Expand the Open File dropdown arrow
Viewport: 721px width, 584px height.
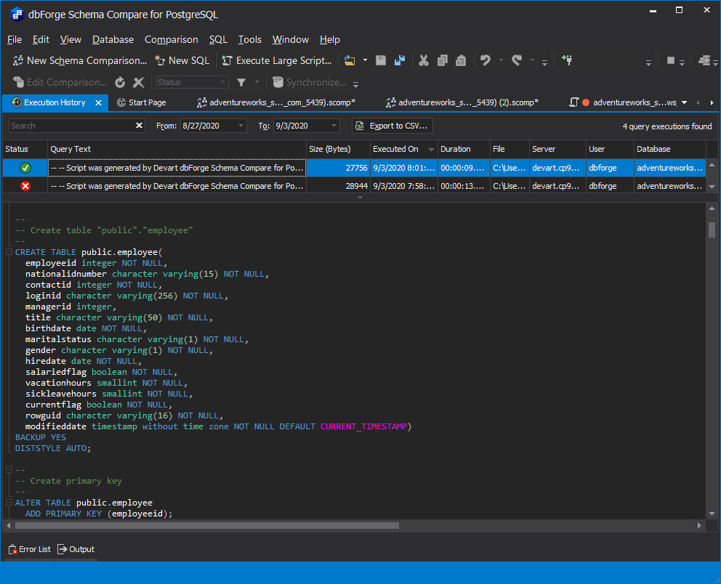(365, 60)
